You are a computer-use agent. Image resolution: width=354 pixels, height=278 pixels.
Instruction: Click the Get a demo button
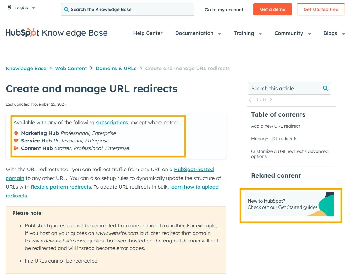(x=272, y=9)
